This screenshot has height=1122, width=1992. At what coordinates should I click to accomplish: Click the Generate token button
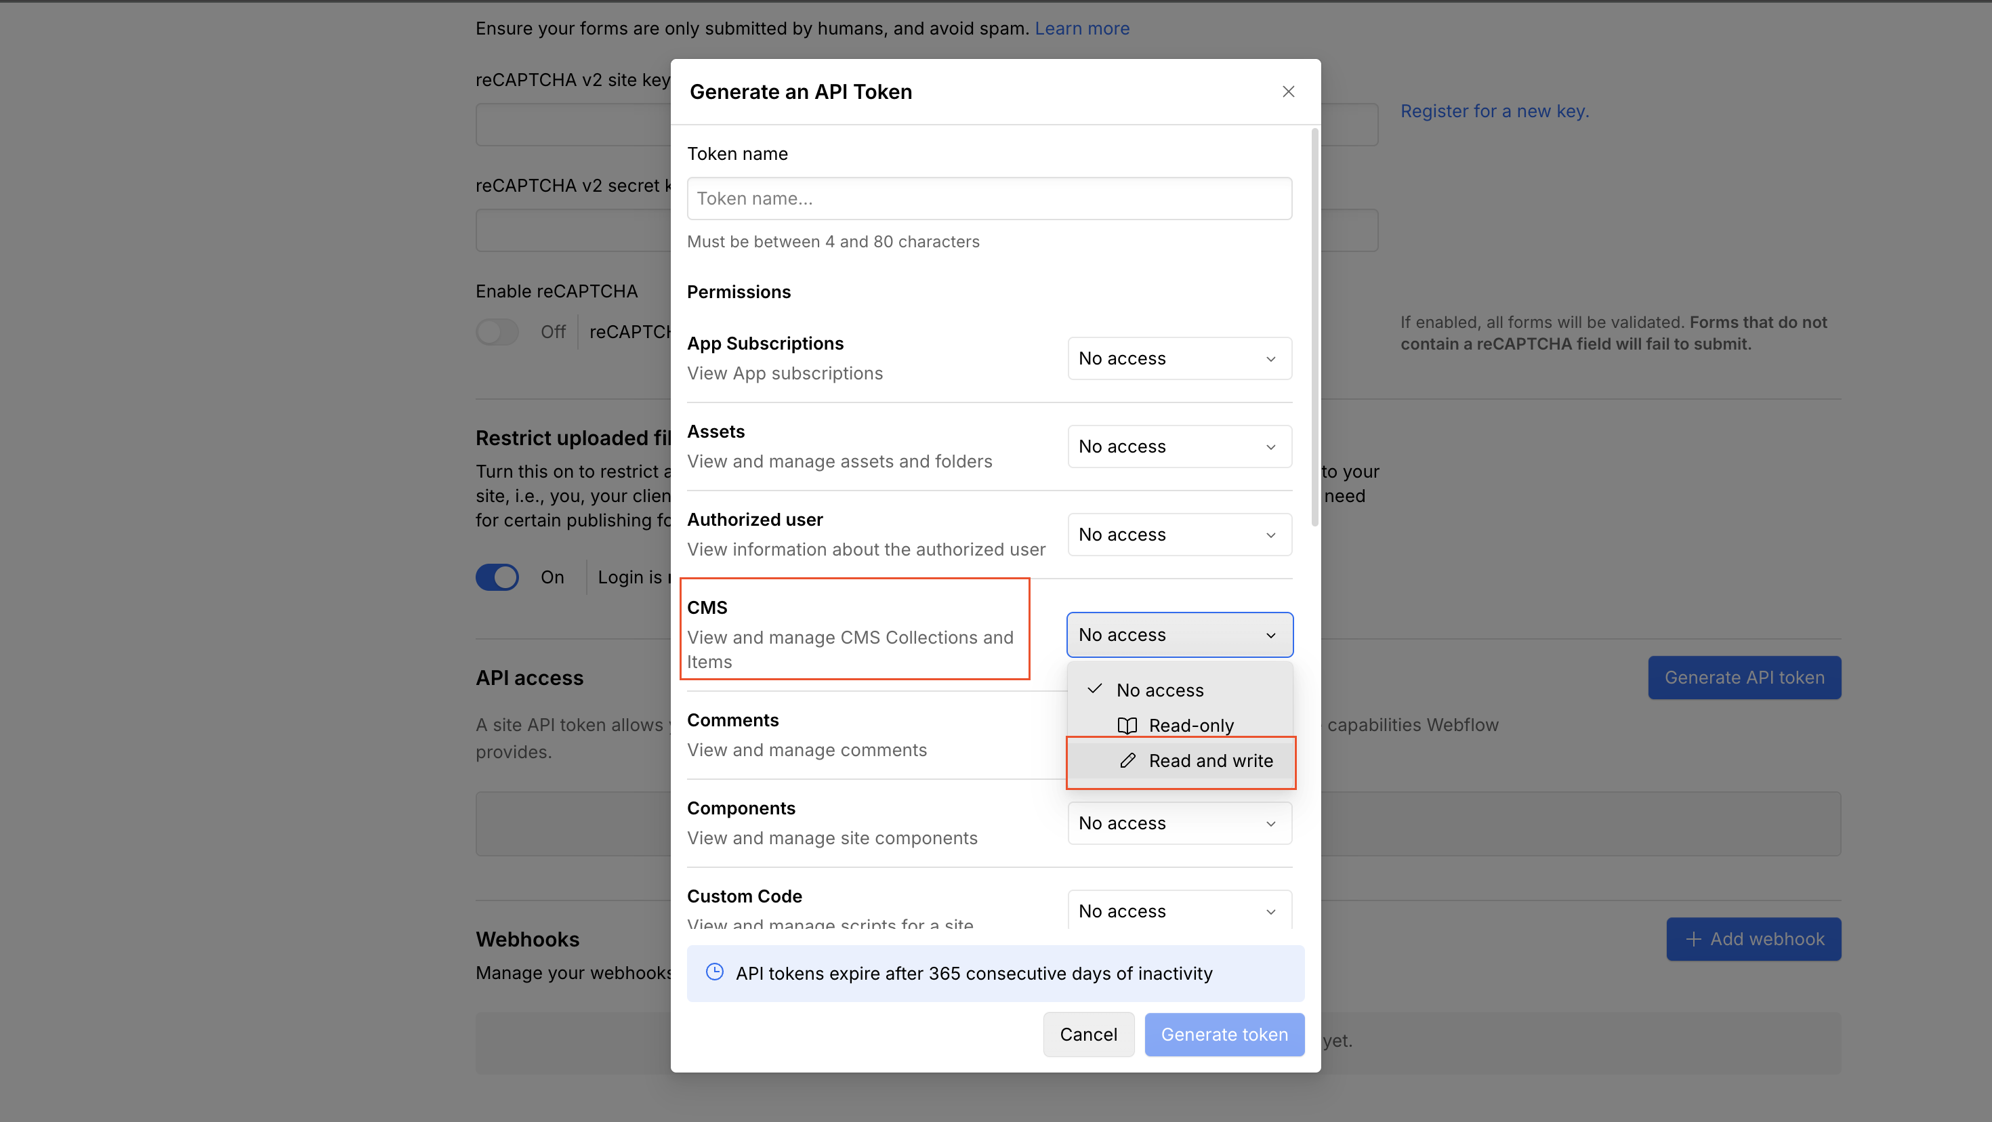pos(1224,1034)
